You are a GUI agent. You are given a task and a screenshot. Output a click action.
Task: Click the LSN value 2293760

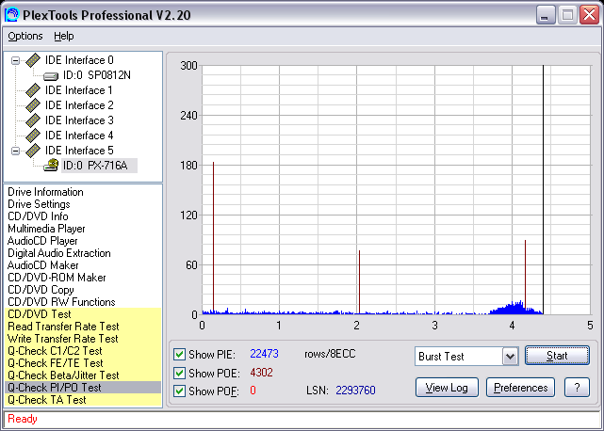355,391
